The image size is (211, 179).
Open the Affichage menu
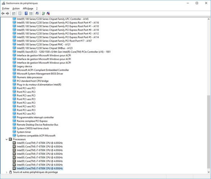pyautogui.click(x=28, y=9)
